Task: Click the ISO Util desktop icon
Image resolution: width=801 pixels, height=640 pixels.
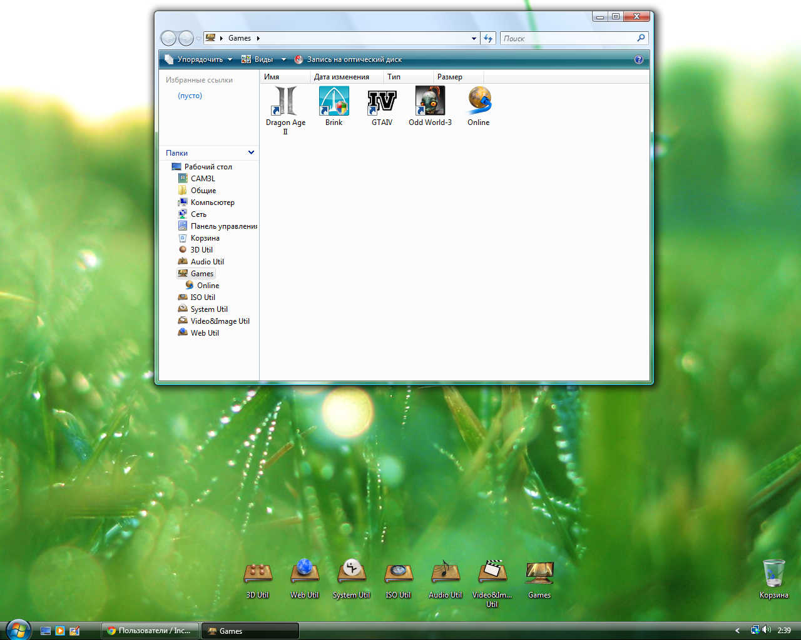Action: pyautogui.click(x=398, y=574)
